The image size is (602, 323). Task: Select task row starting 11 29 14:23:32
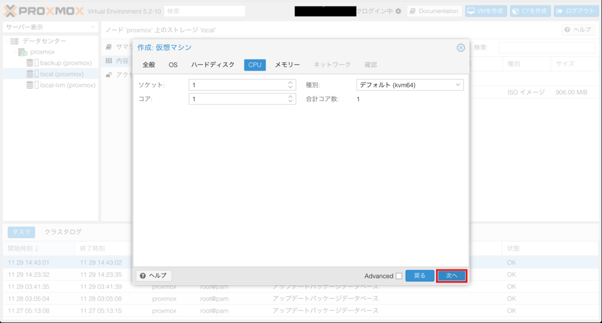(300, 275)
